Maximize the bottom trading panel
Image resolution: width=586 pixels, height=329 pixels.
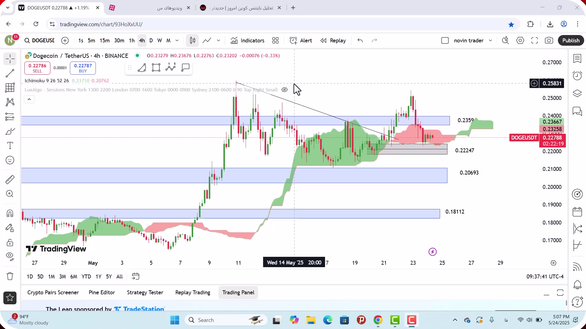coord(560,293)
